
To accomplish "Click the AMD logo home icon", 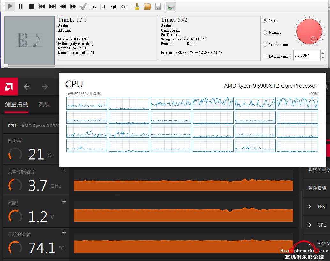I will [x=9, y=86].
